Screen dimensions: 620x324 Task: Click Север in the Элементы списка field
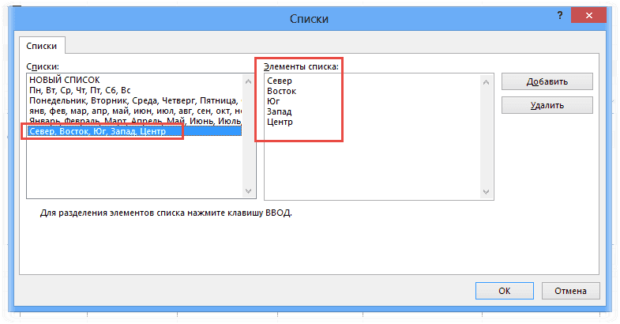[280, 81]
